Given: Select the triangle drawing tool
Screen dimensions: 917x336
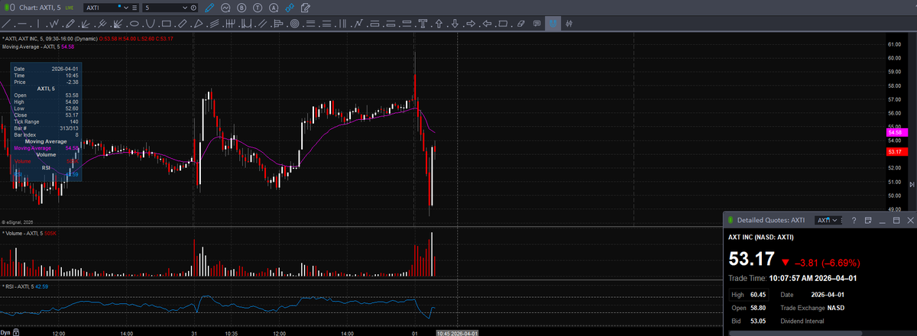Looking at the screenshot, I should (x=198, y=24).
